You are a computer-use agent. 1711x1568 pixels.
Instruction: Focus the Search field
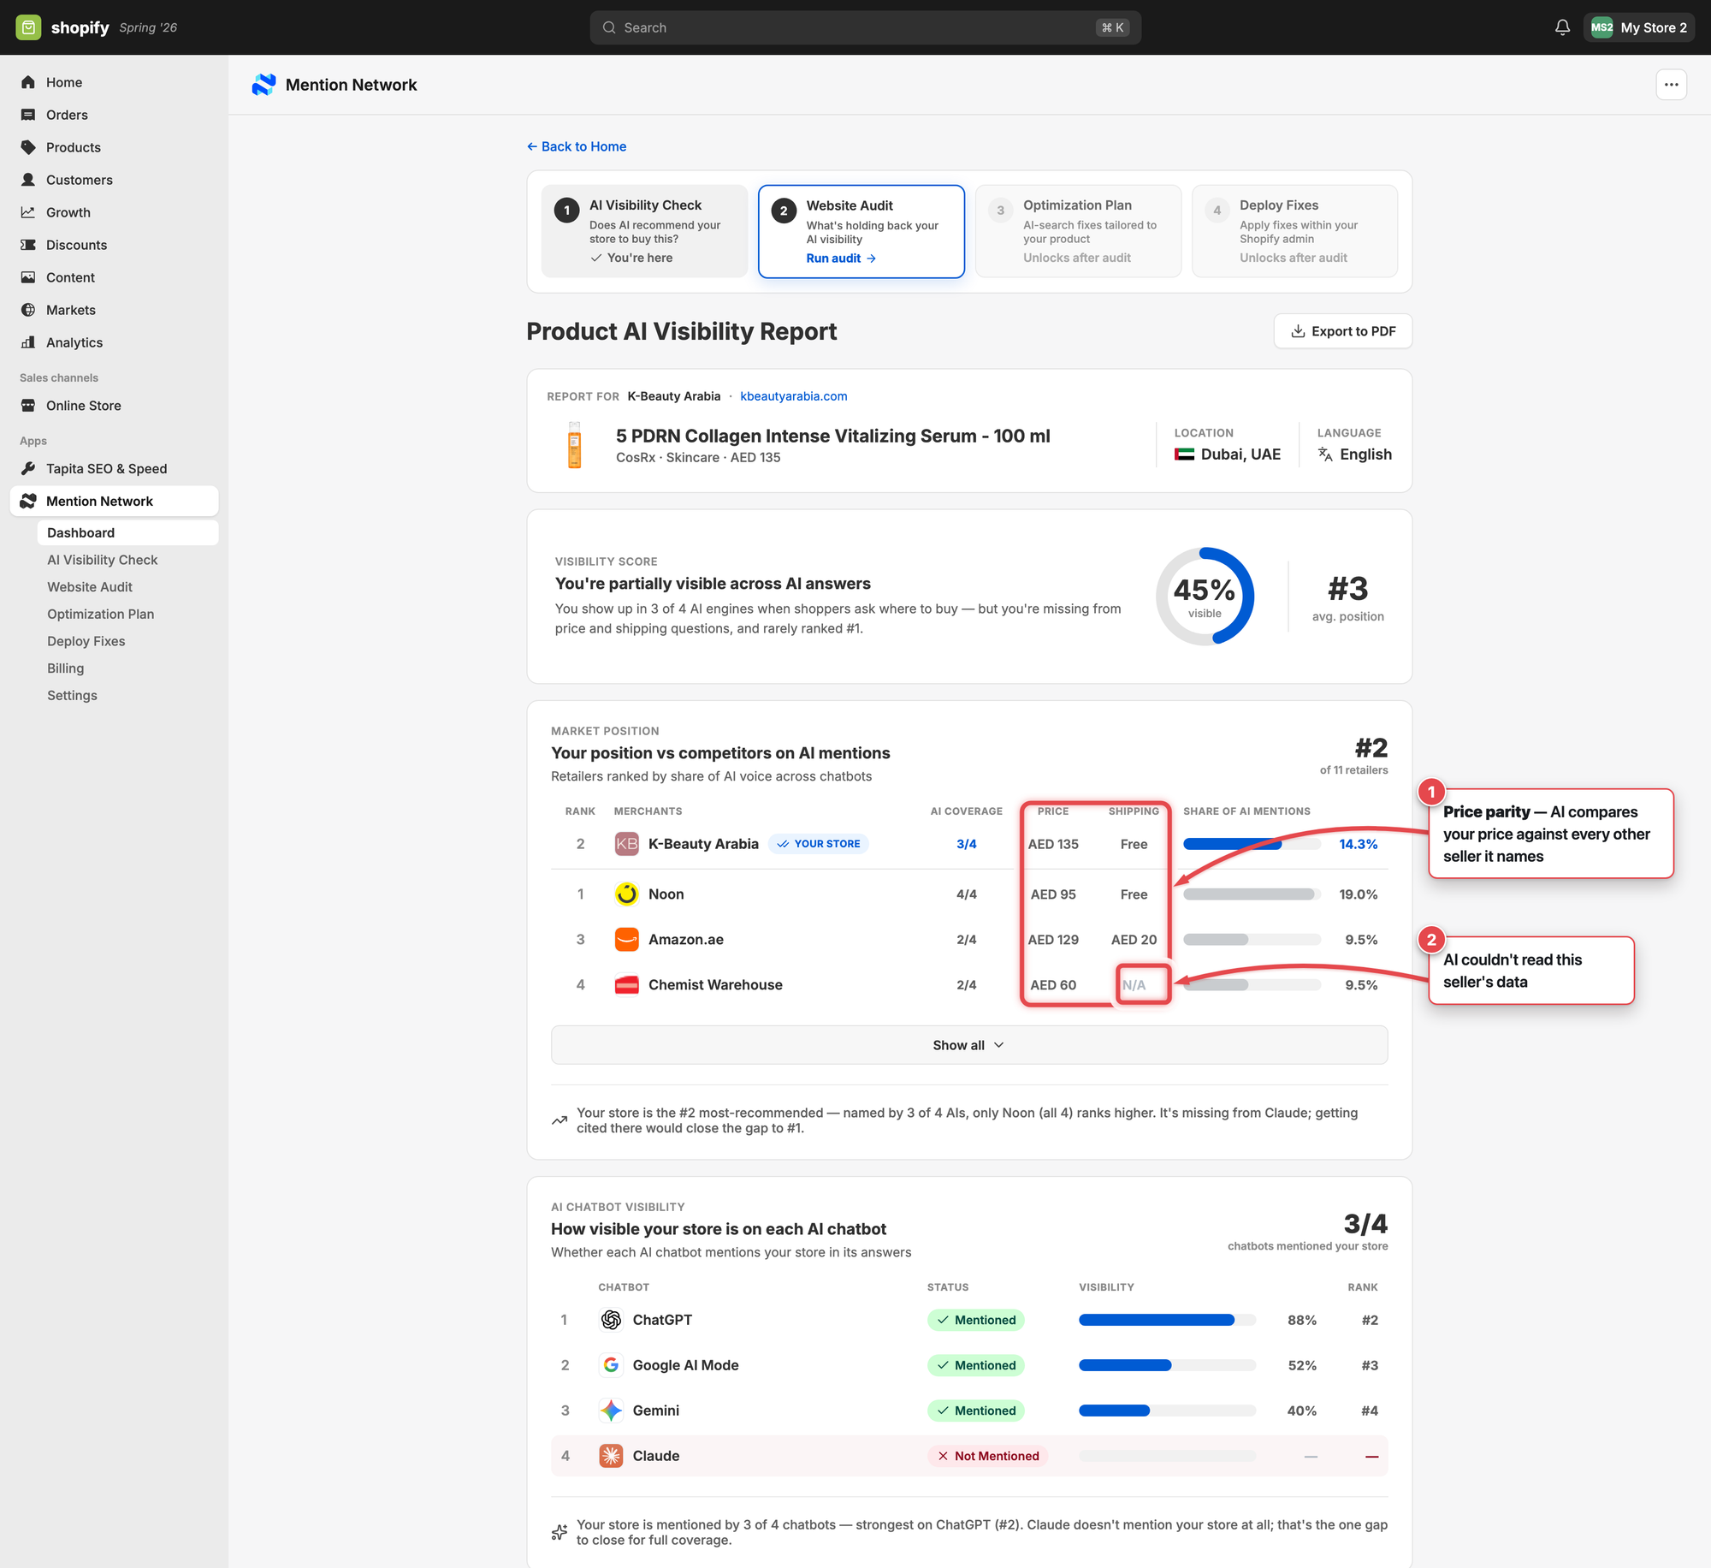click(865, 27)
